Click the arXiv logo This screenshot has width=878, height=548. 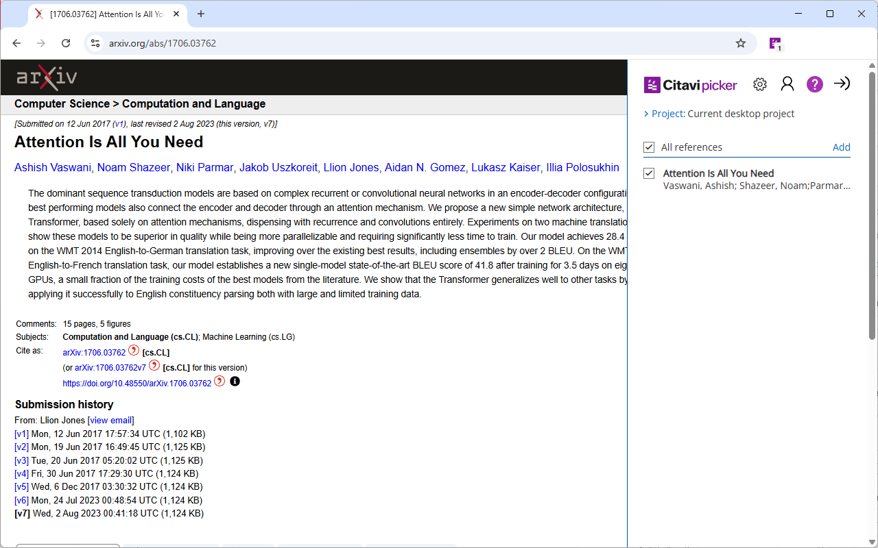pyautogui.click(x=47, y=77)
